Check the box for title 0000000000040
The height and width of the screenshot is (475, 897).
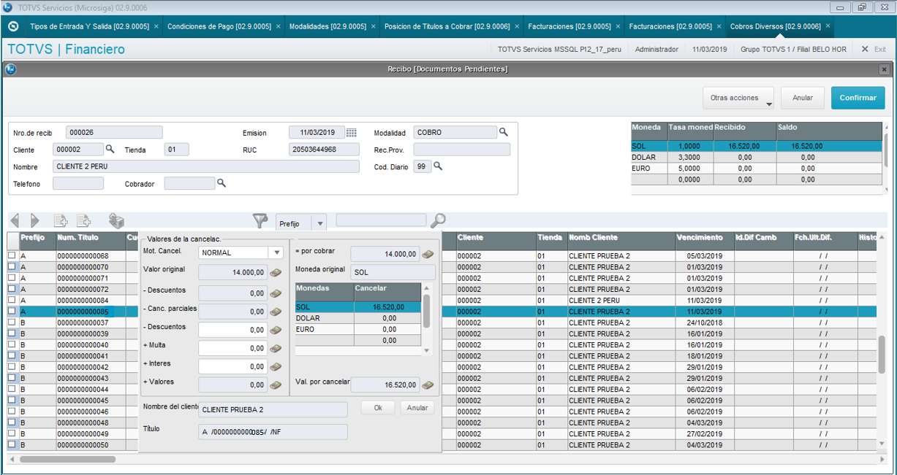click(x=12, y=345)
